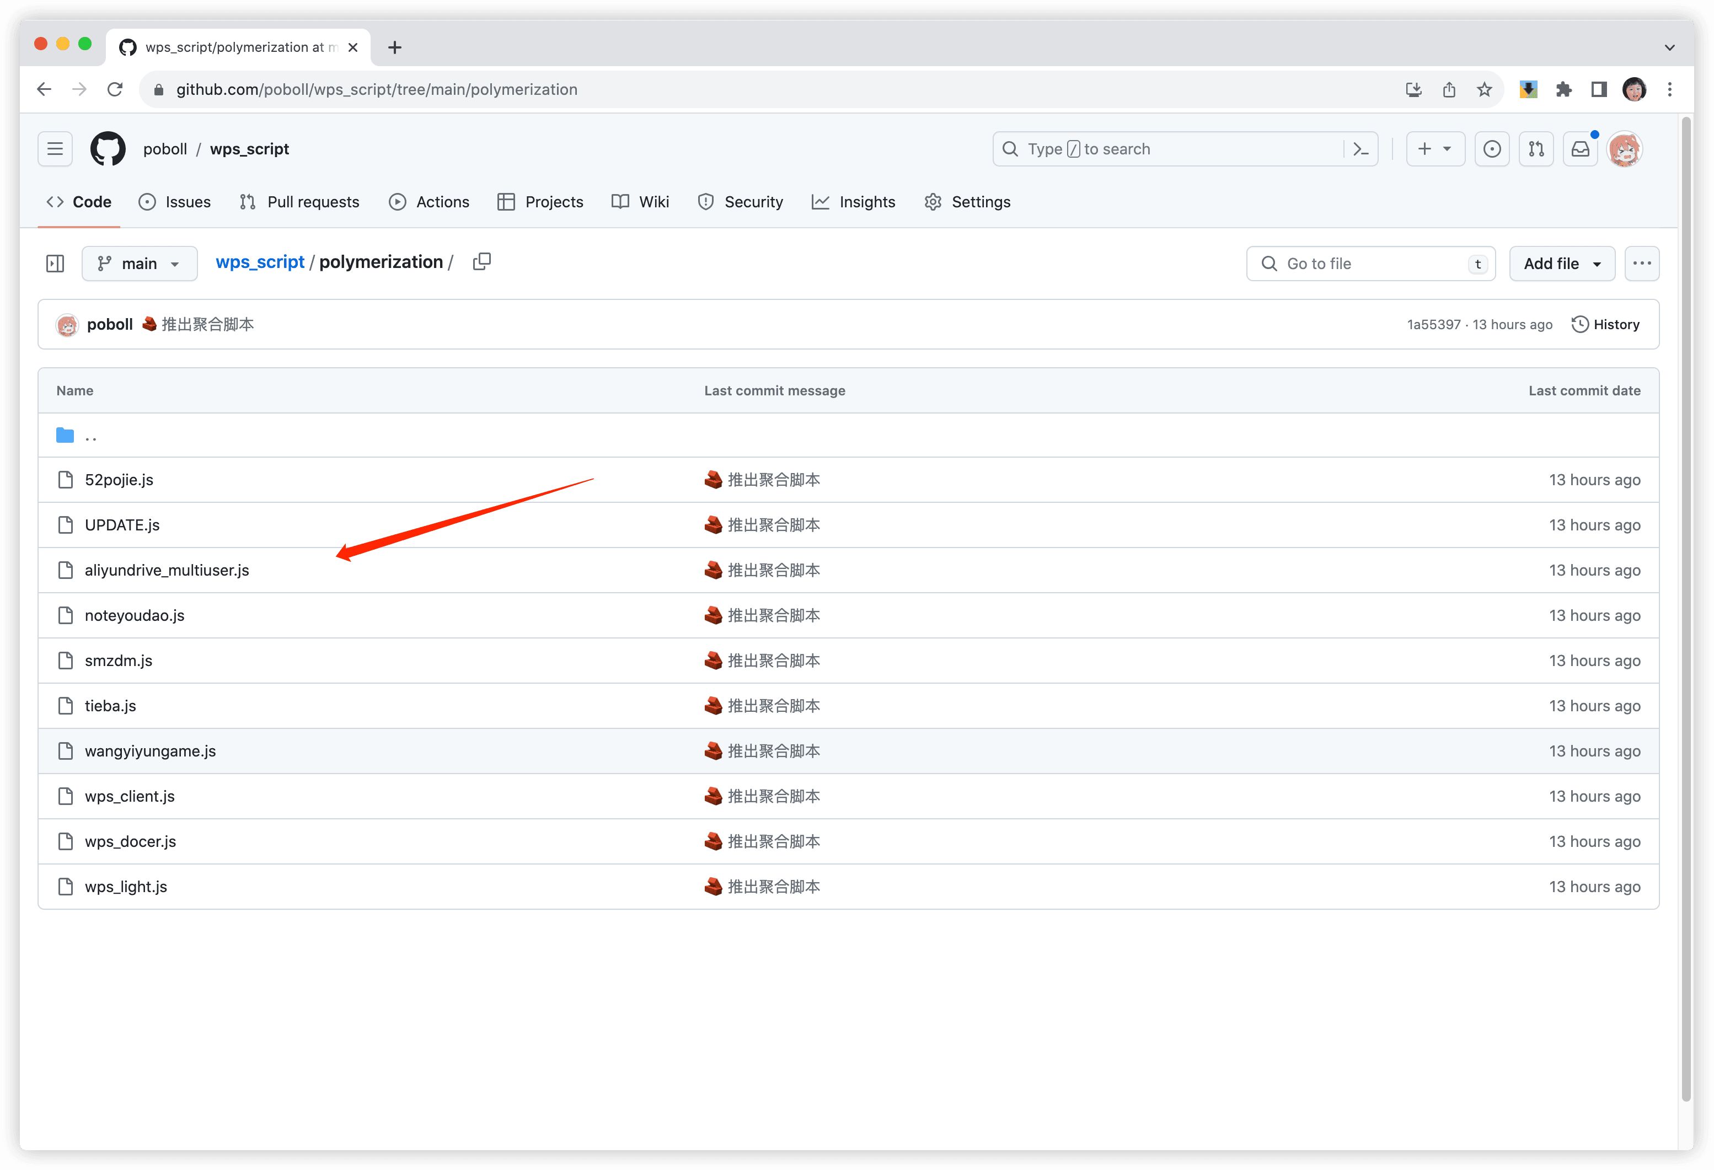Screen dimensions: 1714x1170
Task: Click the page vertical scrollbar
Action: click(1686, 590)
